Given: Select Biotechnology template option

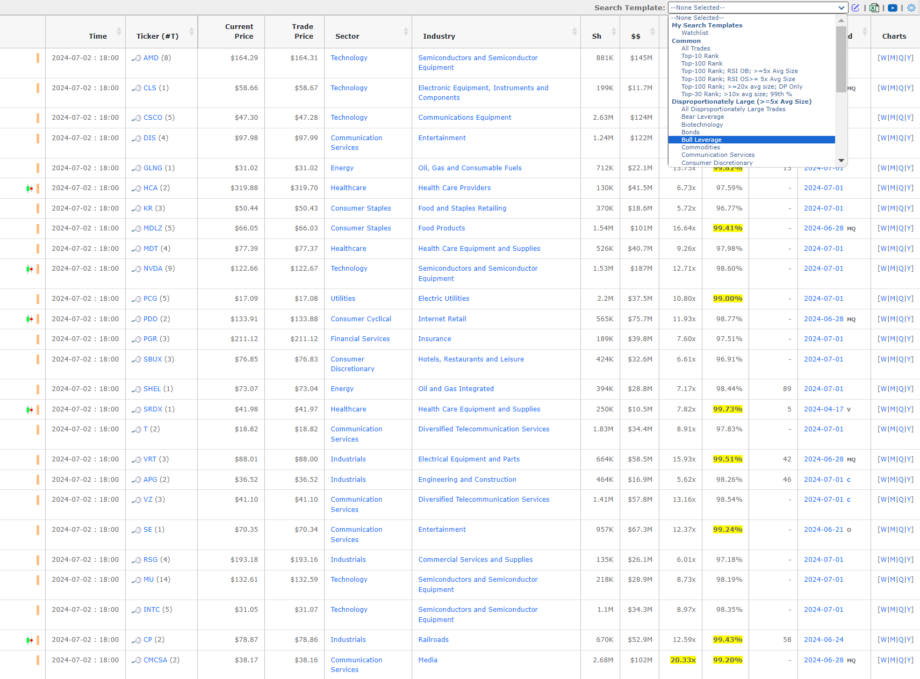Looking at the screenshot, I should click(751, 125).
